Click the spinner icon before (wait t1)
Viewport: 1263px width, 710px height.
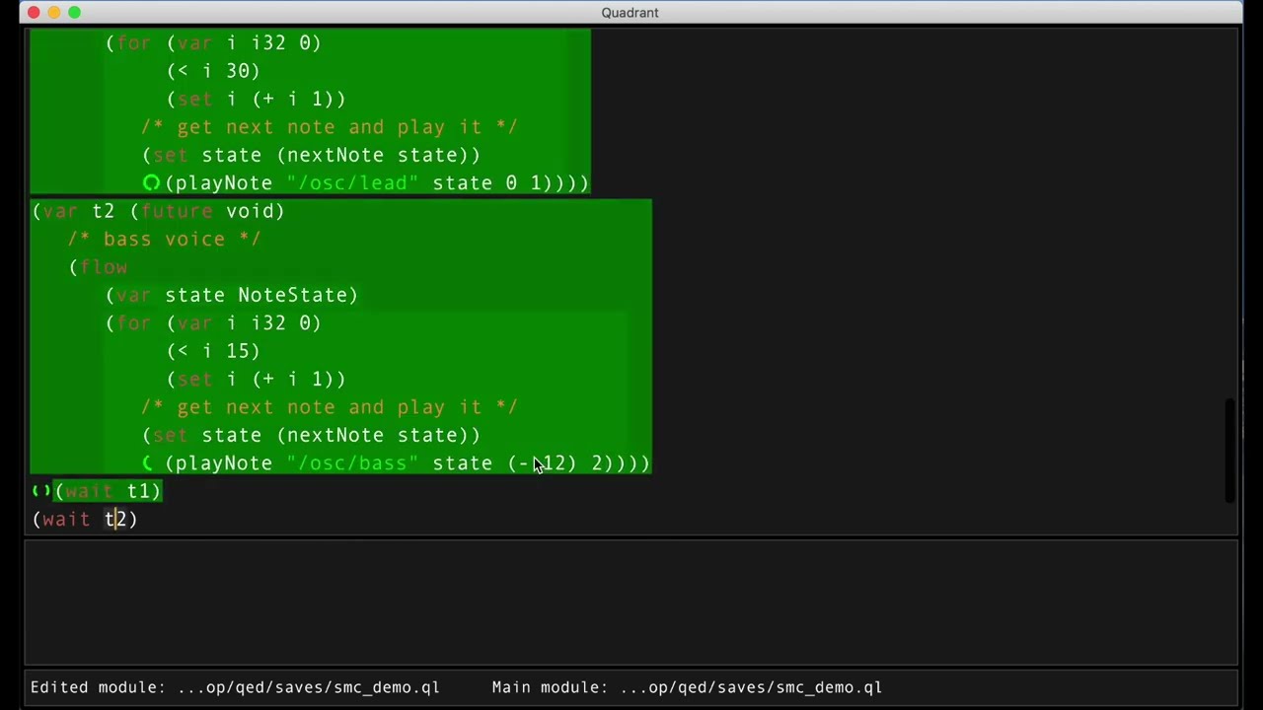(x=40, y=490)
